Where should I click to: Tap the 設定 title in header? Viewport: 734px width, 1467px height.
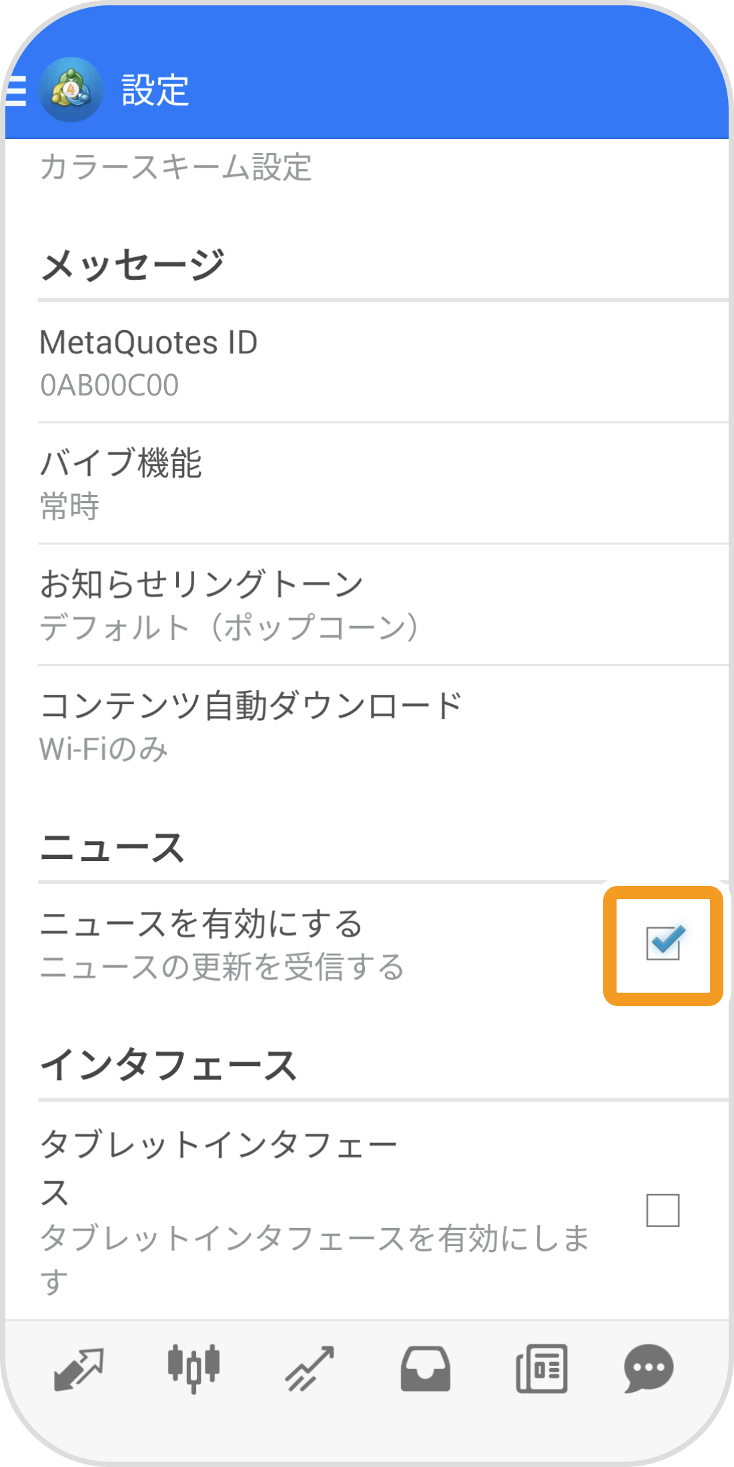155,90
